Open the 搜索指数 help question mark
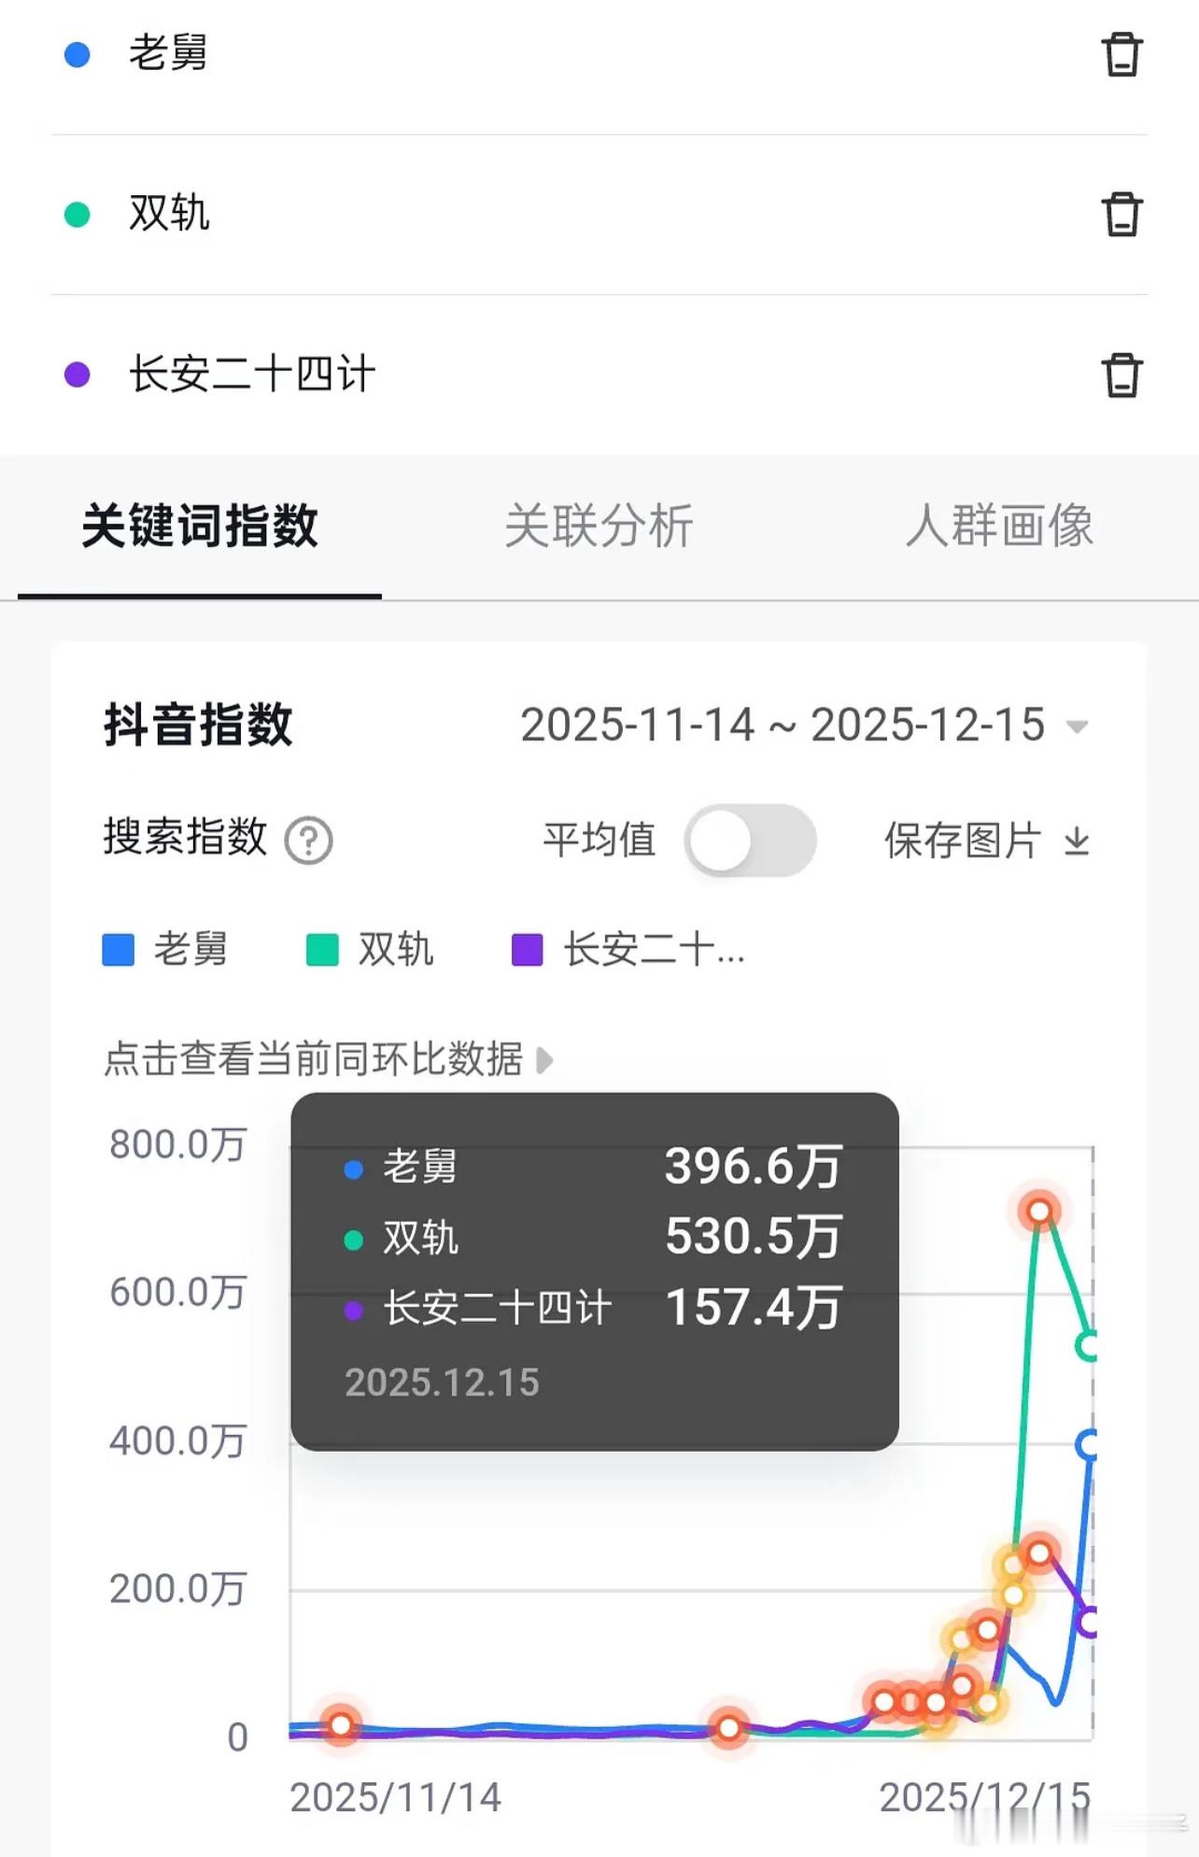The width and height of the screenshot is (1199, 1857). pyautogui.click(x=309, y=840)
